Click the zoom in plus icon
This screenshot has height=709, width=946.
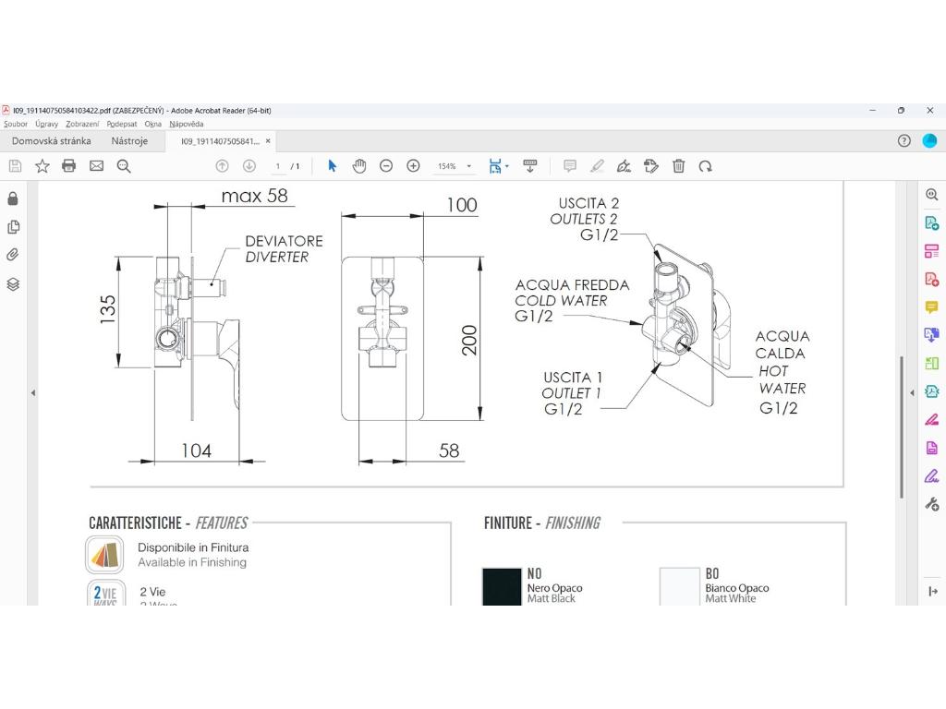[x=413, y=166]
